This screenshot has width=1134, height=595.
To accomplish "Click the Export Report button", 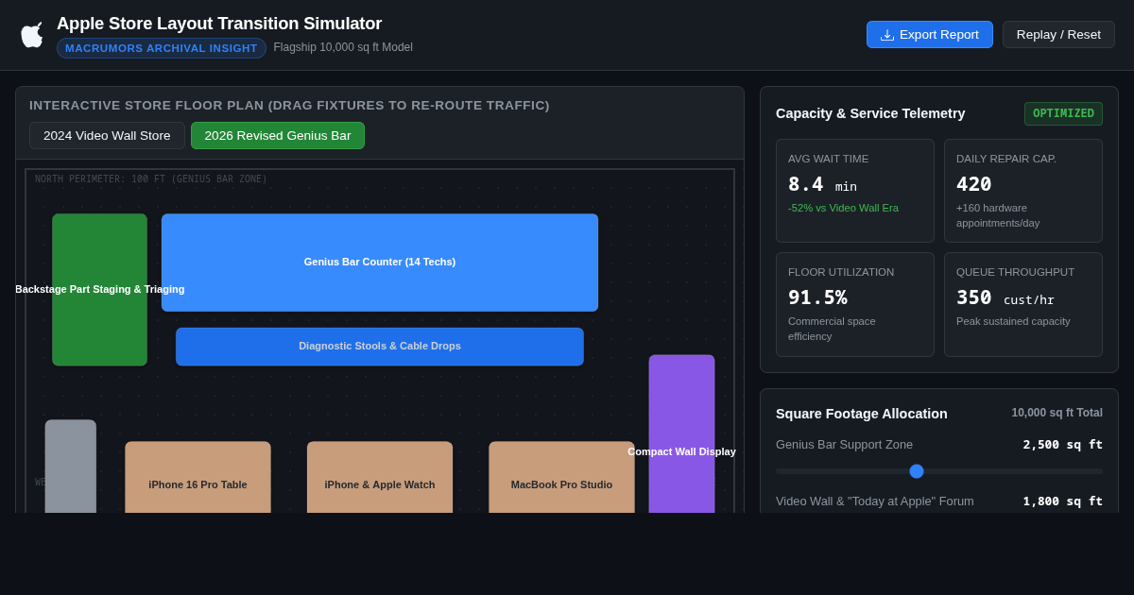I will (x=930, y=35).
